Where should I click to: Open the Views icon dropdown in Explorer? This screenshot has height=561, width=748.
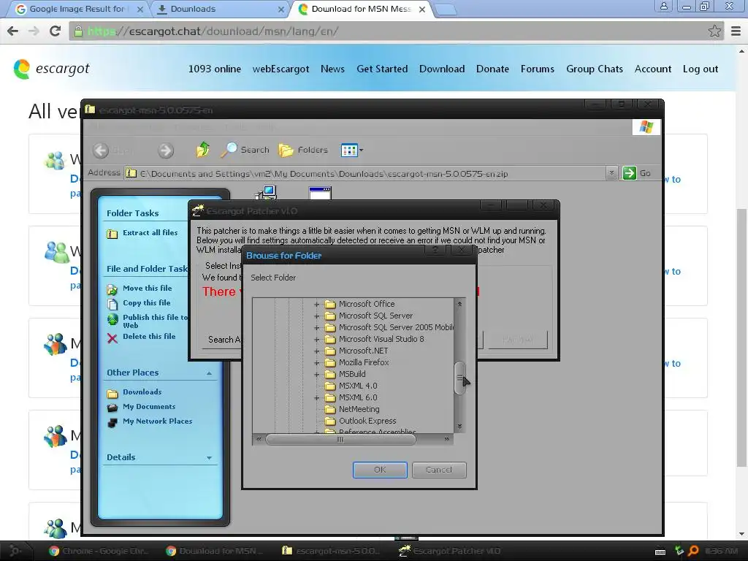[352, 150]
